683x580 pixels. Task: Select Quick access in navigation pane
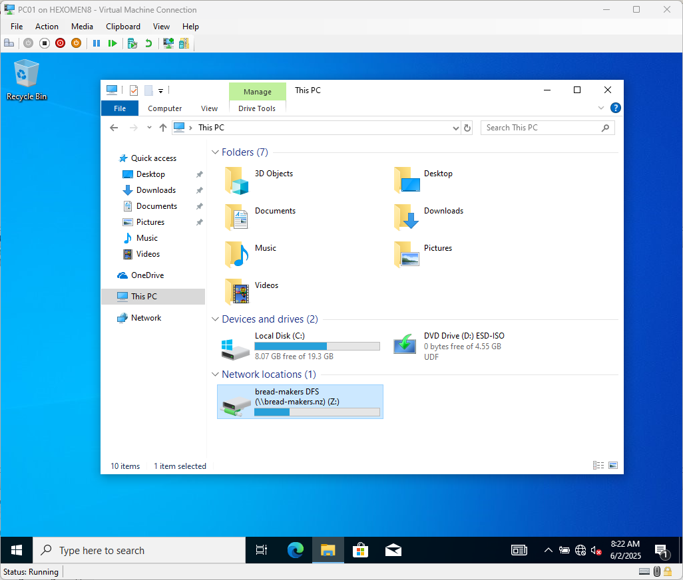point(153,158)
